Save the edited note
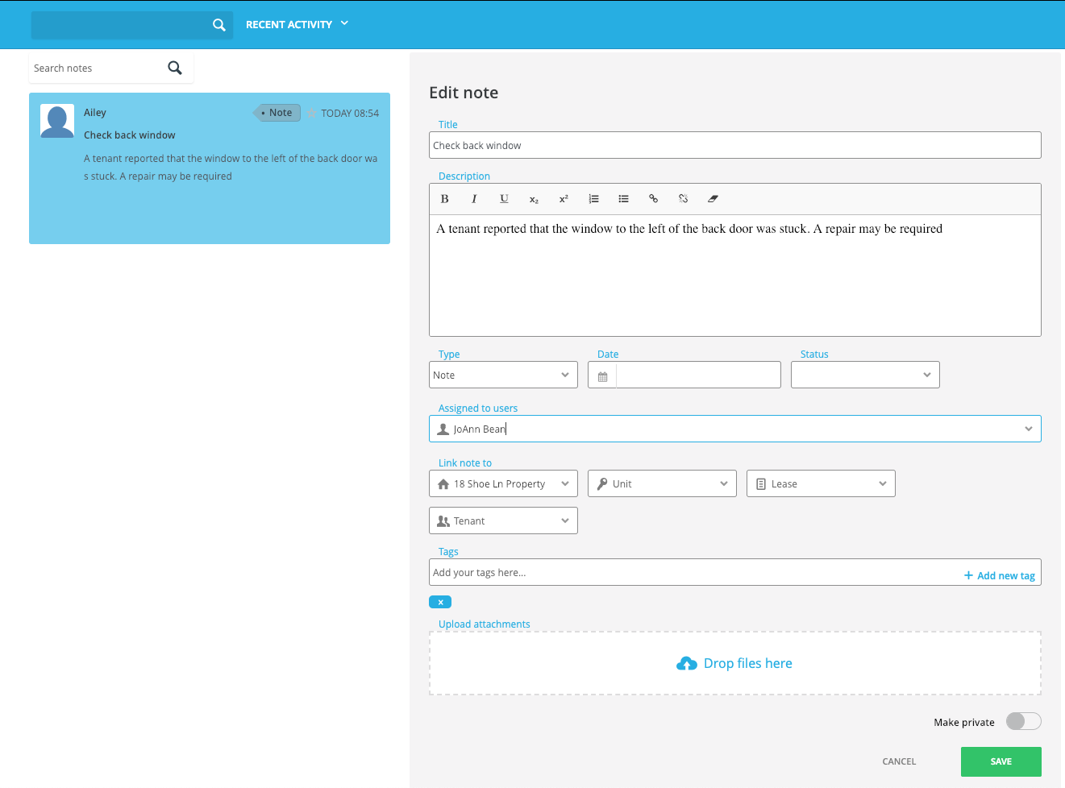Screen dimensions: 1065x788 click(x=1001, y=761)
